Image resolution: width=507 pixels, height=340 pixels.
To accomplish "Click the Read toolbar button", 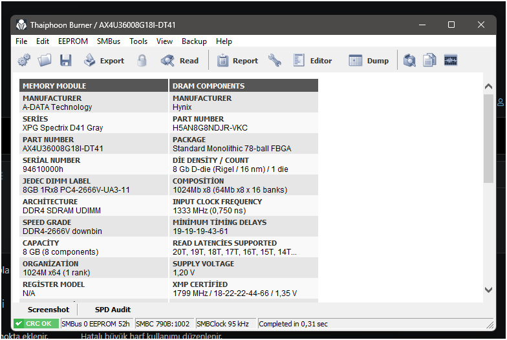I will tap(180, 61).
